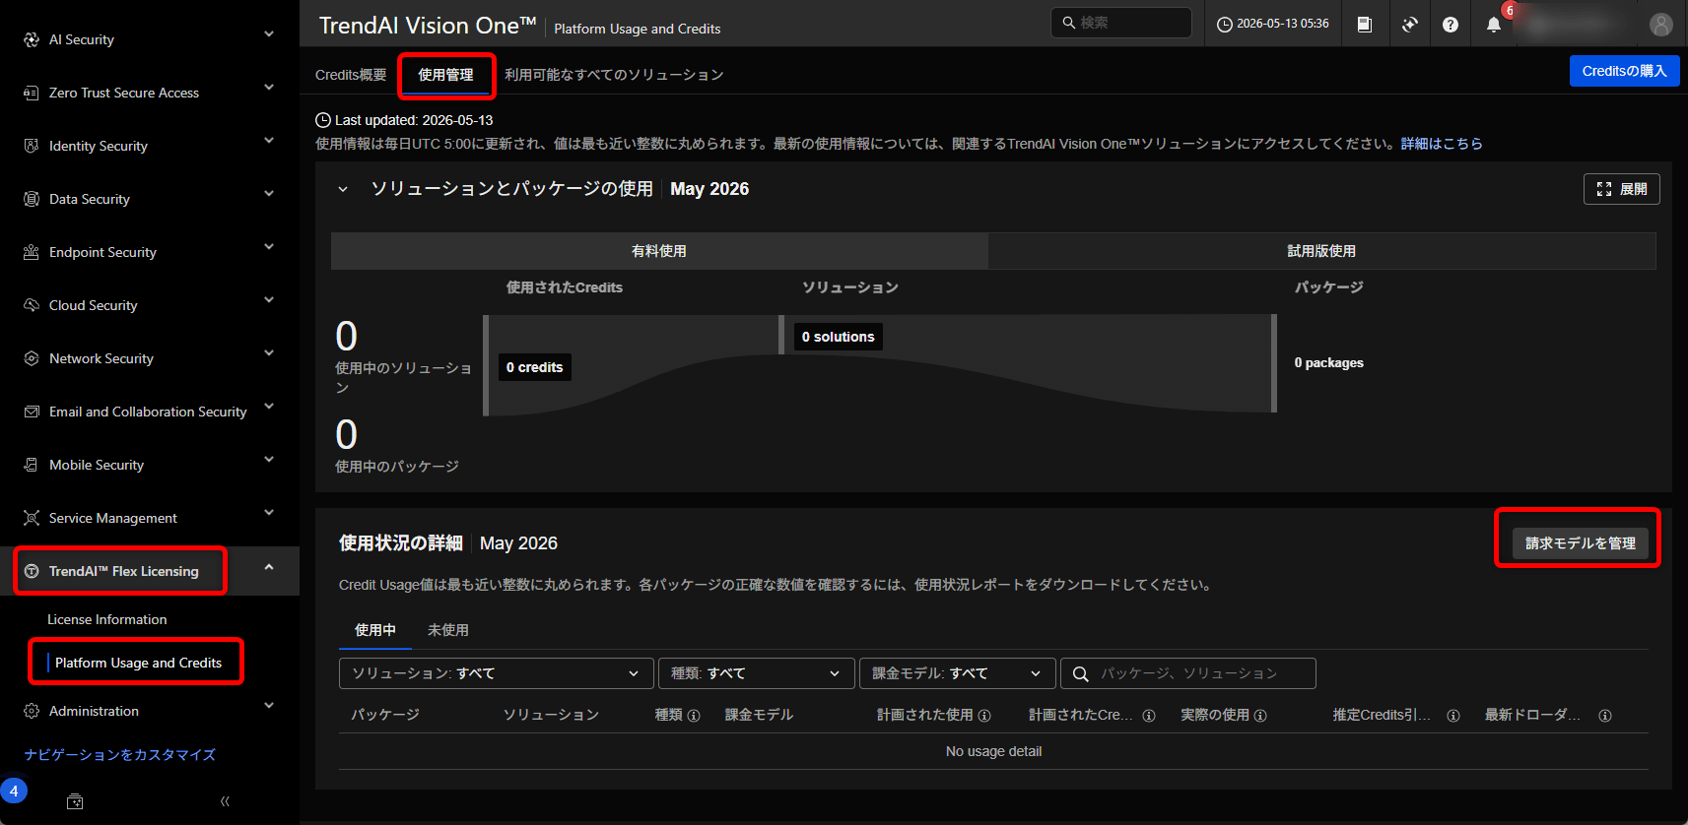Click the satellite dish icon in header
The height and width of the screenshot is (825, 1688).
click(1410, 25)
